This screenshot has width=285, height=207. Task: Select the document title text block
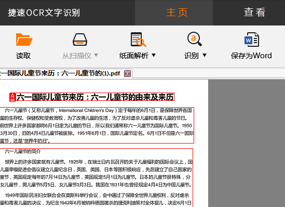(x=95, y=97)
